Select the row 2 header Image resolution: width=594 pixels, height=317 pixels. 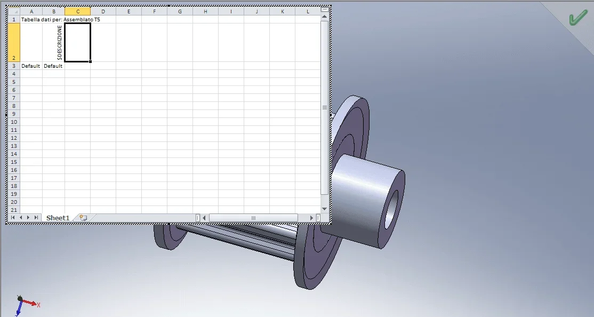point(14,43)
